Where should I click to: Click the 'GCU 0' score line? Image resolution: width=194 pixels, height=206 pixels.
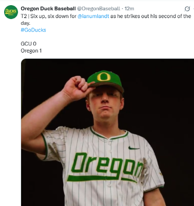tap(28, 44)
